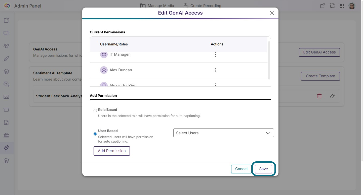Click the IT Manager role group icon
The image size is (364, 195).
104,54
